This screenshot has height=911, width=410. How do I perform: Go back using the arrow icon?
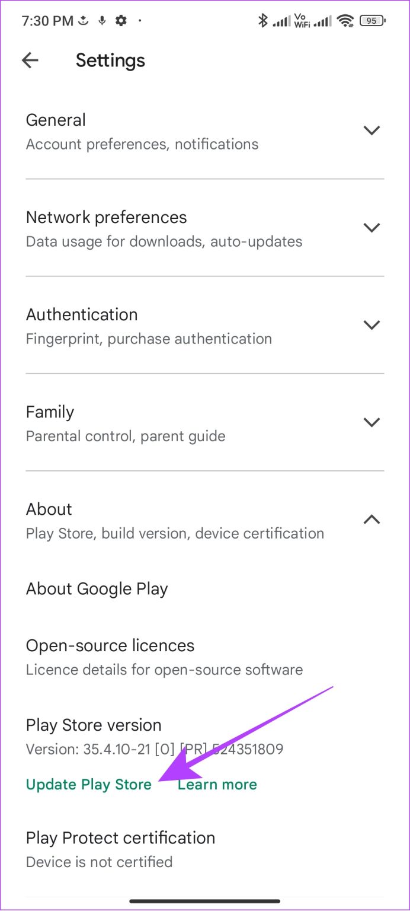pos(30,60)
